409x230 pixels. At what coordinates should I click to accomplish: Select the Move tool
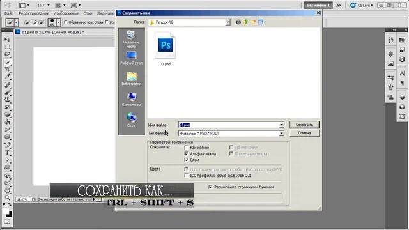(7, 40)
